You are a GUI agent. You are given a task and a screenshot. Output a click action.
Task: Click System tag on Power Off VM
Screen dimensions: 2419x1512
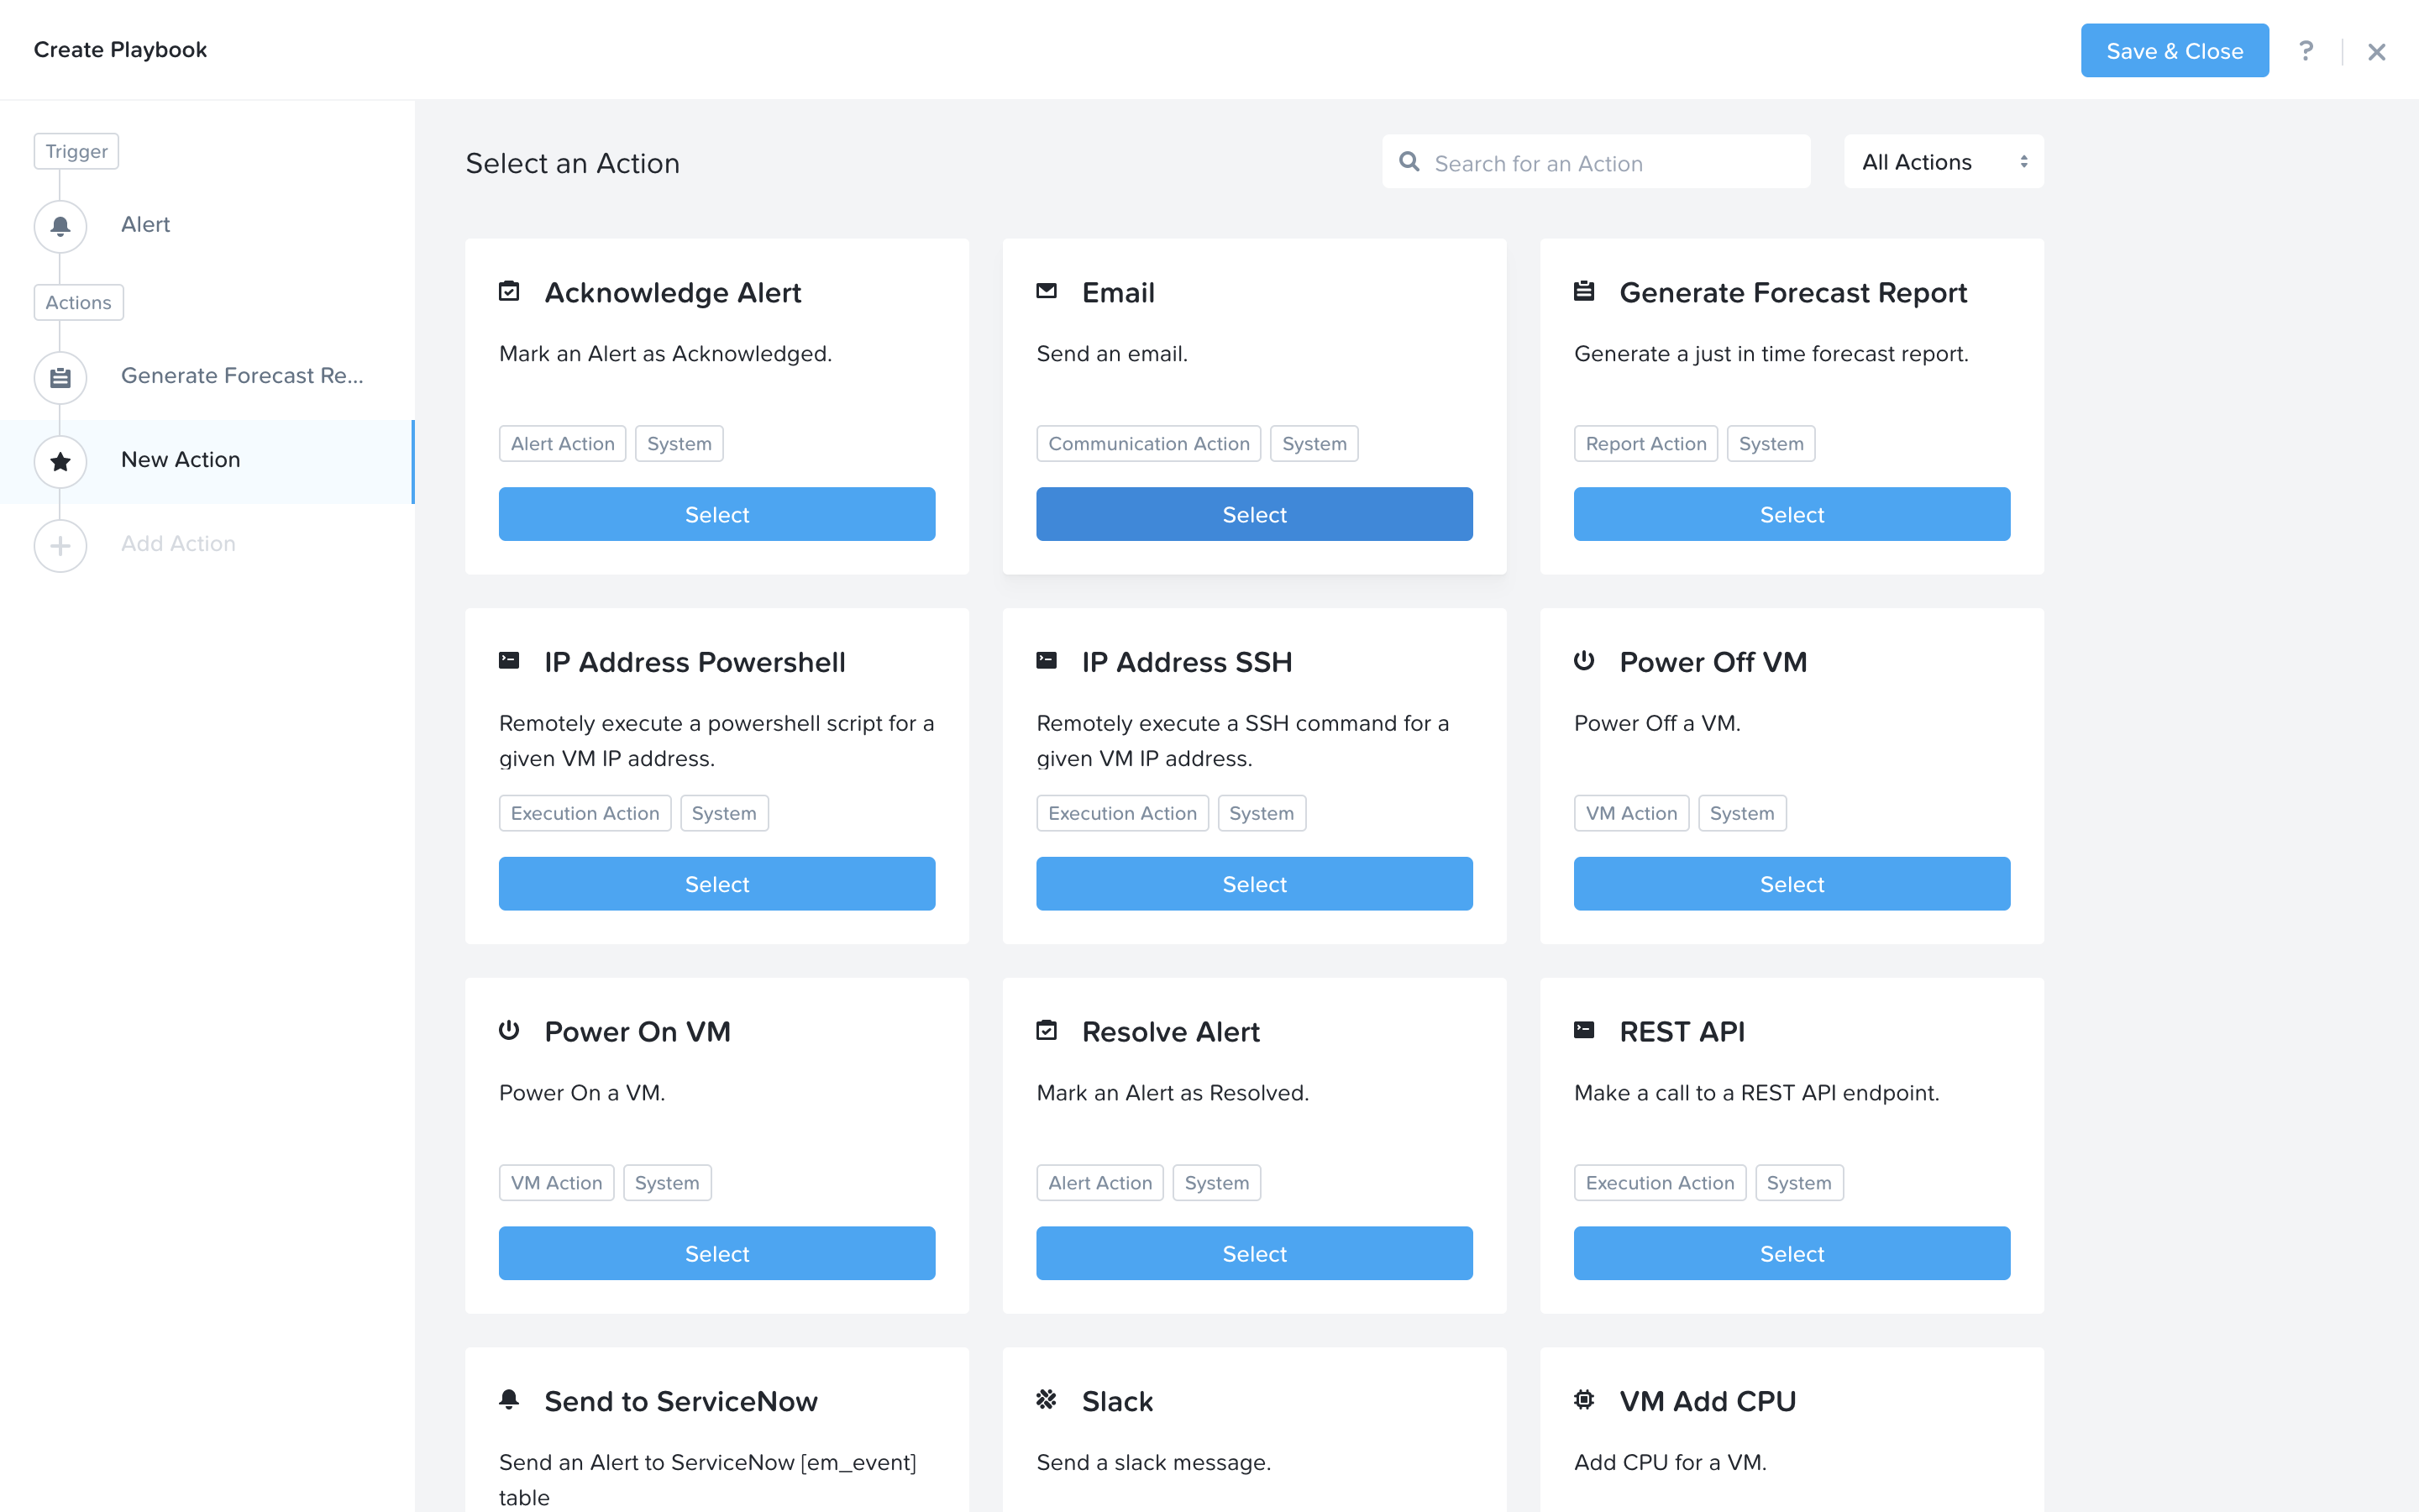click(x=1741, y=813)
